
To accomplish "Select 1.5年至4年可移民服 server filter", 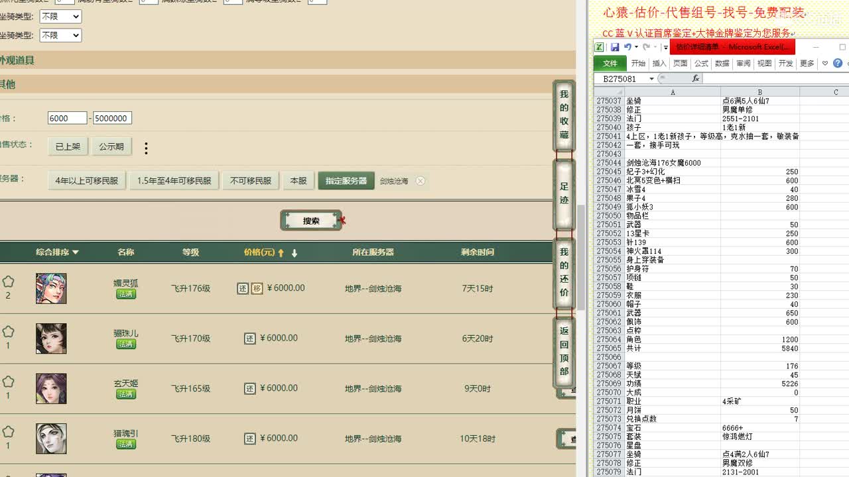I will click(x=174, y=180).
